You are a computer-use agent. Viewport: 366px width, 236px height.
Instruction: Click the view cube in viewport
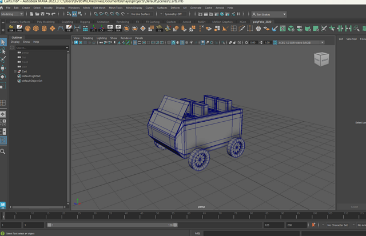(x=321, y=59)
